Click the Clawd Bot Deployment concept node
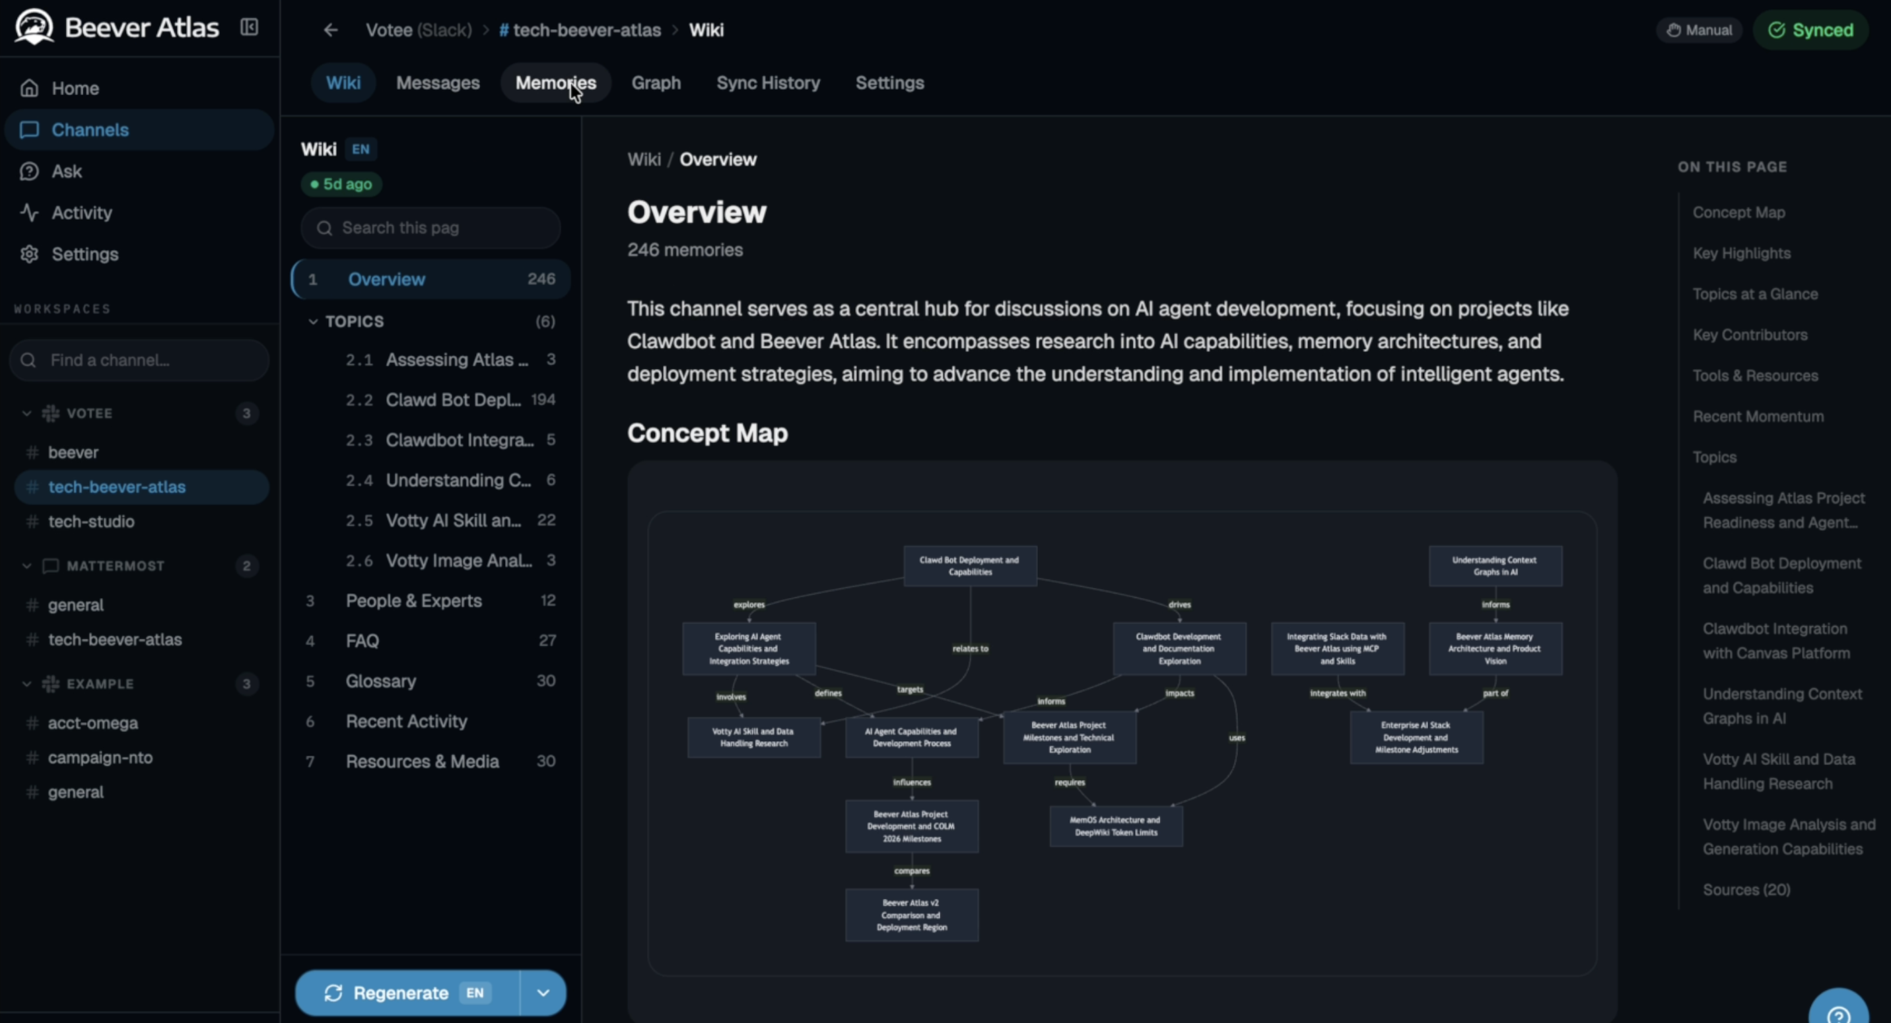This screenshot has height=1023, width=1891. (x=970, y=566)
